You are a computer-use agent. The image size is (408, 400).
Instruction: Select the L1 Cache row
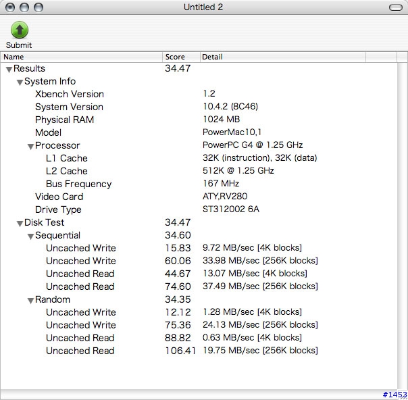coord(199,158)
